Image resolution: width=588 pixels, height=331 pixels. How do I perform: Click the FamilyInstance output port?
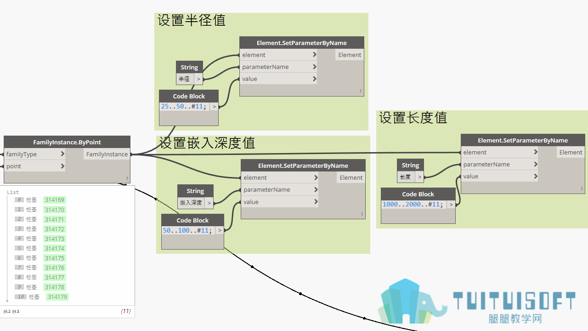[107, 154]
